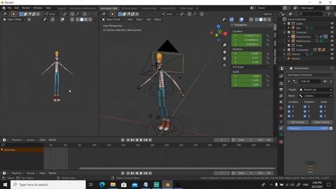Remove the Child Of constraint with X
The width and height of the screenshot is (336, 189).
[x=331, y=81]
